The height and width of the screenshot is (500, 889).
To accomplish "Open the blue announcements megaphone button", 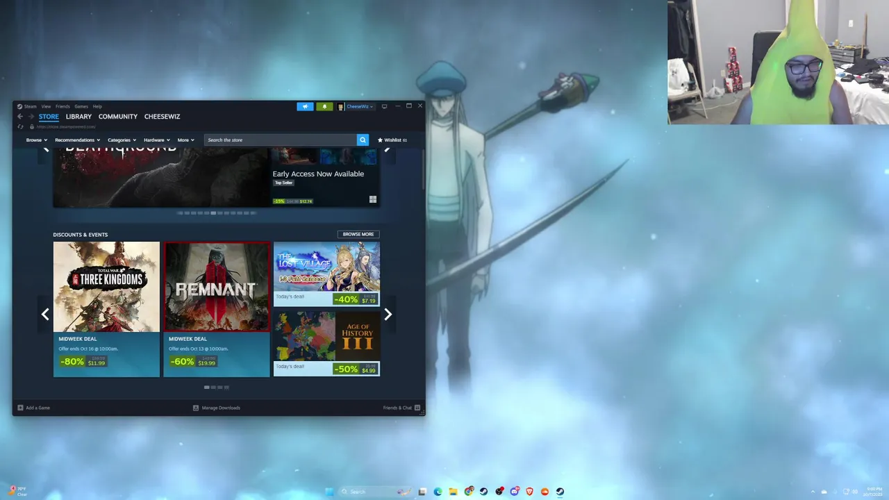I will coord(305,106).
